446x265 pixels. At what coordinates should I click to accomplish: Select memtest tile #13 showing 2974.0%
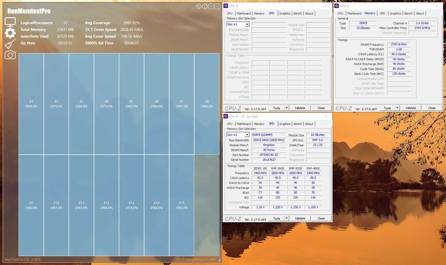pos(132,205)
